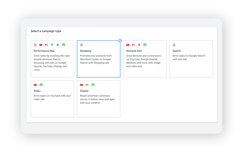Screen dimensions: 243x152
Task: Click the Gmail icon in Demand Gen card
Action: tap(133, 45)
